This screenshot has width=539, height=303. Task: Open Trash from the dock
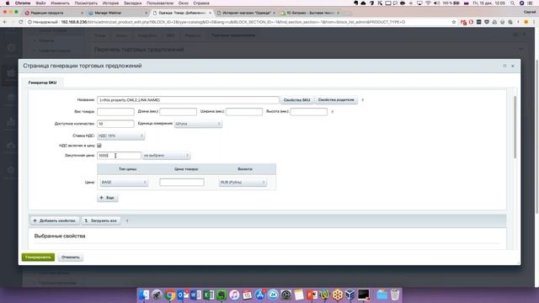[x=395, y=295]
